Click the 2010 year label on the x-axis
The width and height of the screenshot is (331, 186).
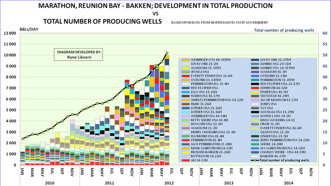[x=50, y=183]
